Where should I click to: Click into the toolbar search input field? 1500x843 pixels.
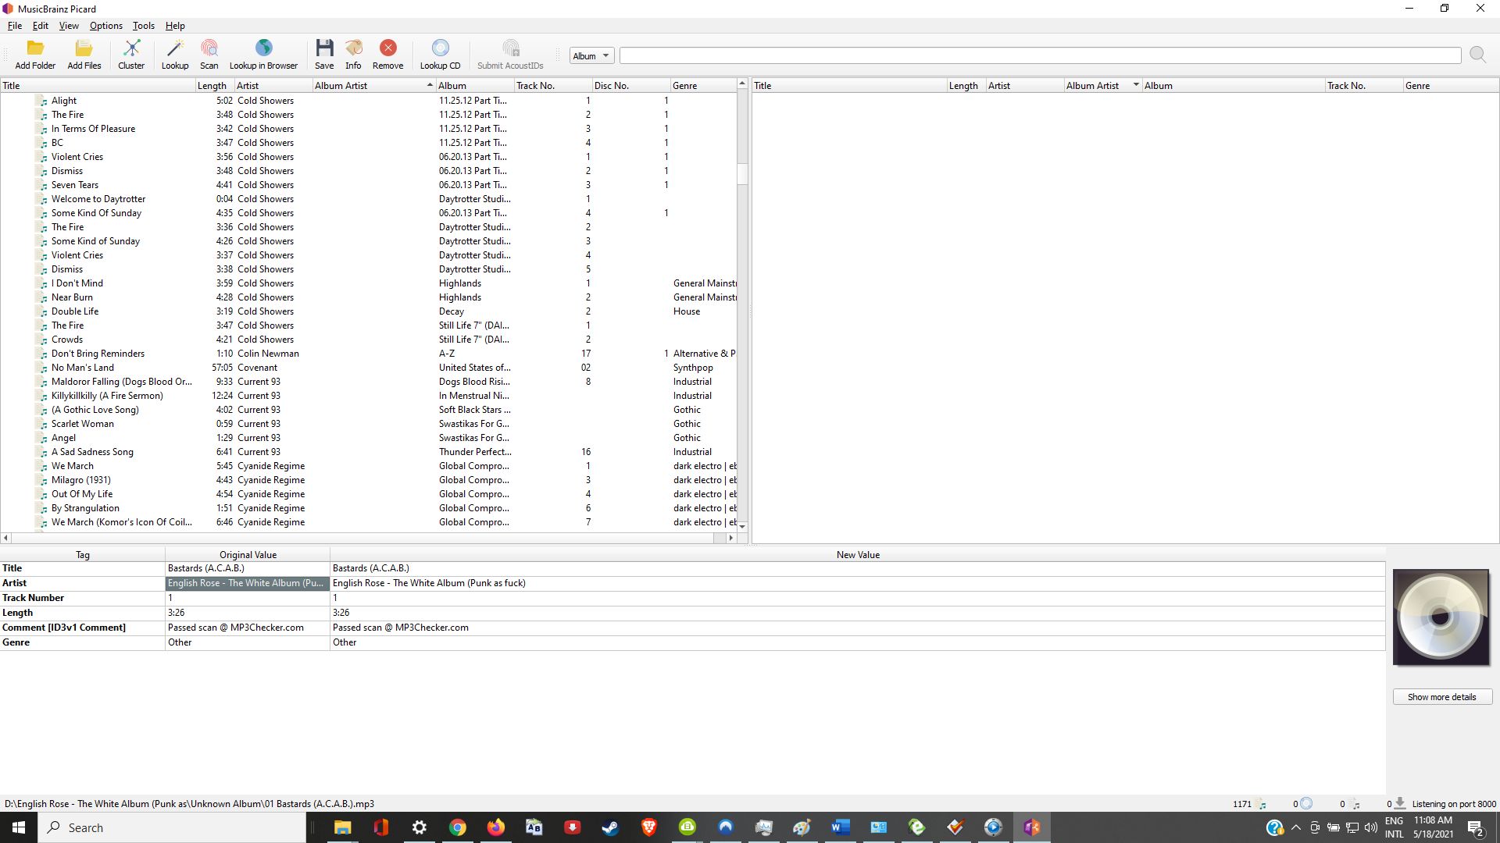coord(1040,55)
